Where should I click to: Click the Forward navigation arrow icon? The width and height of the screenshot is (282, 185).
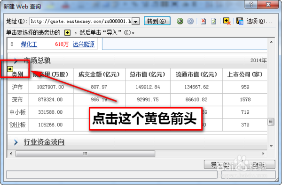tap(190, 21)
